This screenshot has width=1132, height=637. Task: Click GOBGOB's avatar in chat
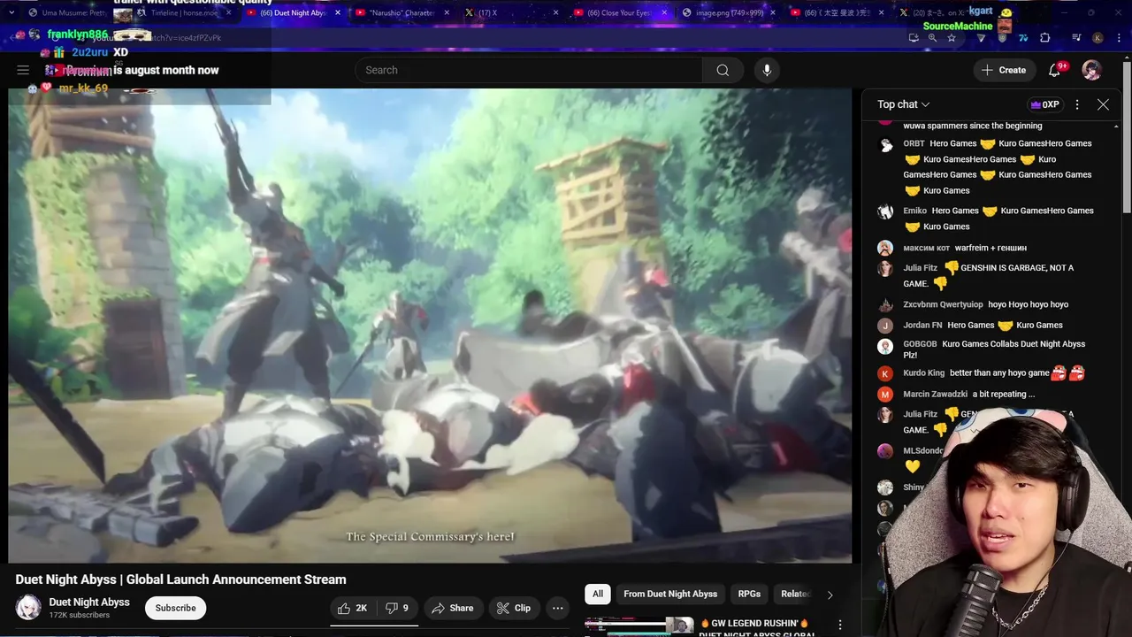[885, 346]
